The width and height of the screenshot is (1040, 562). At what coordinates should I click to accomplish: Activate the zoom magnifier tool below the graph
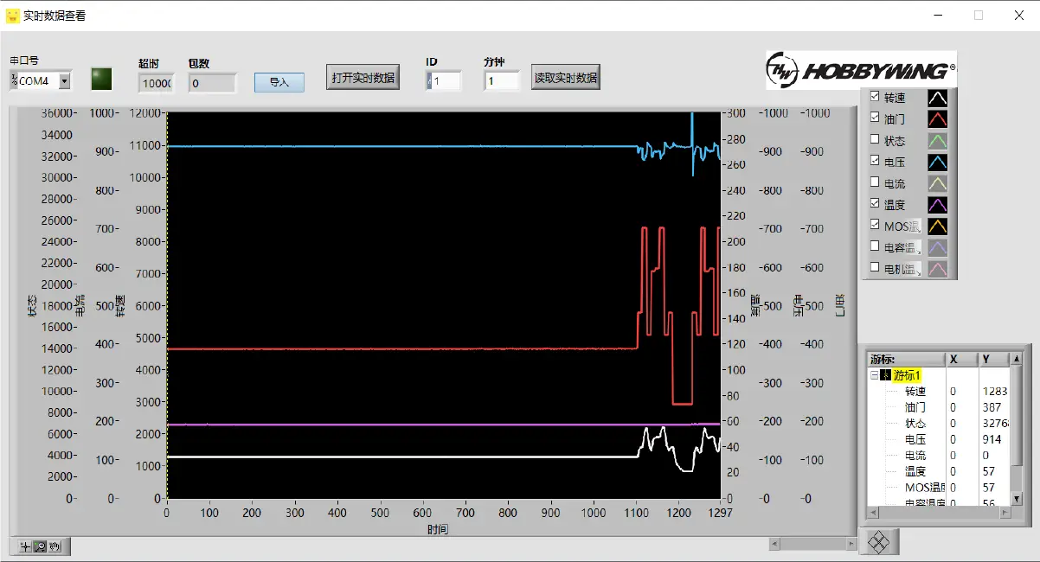[40, 546]
